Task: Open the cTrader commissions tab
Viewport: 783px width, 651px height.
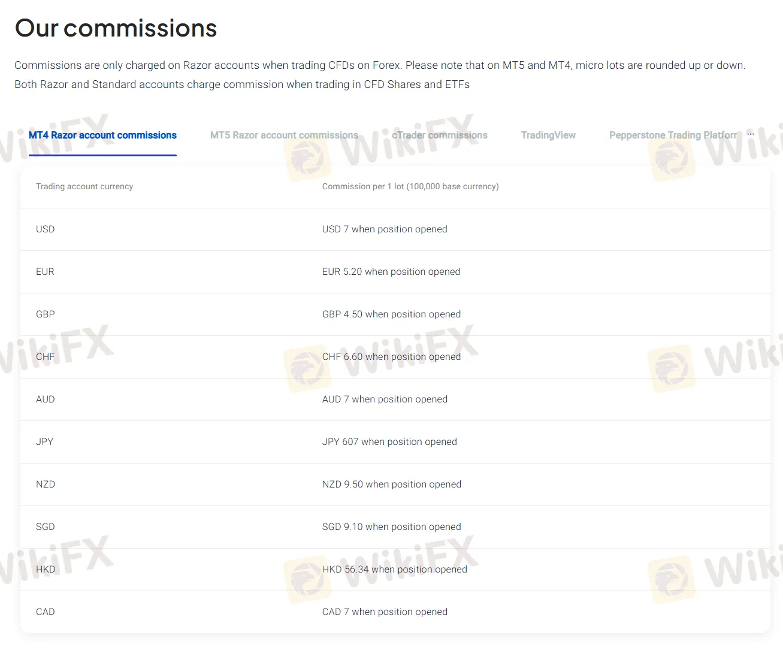Action: point(439,135)
